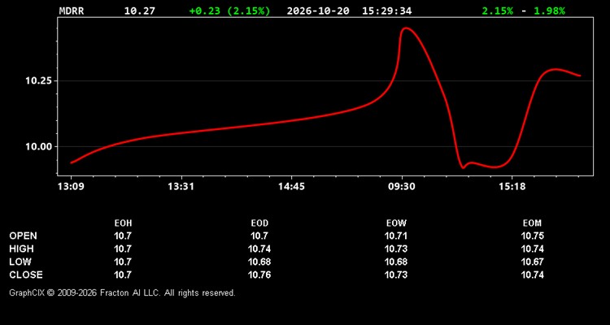Select the EOM CLOSE value 10.74
The height and width of the screenshot is (325, 610).
coord(532,275)
